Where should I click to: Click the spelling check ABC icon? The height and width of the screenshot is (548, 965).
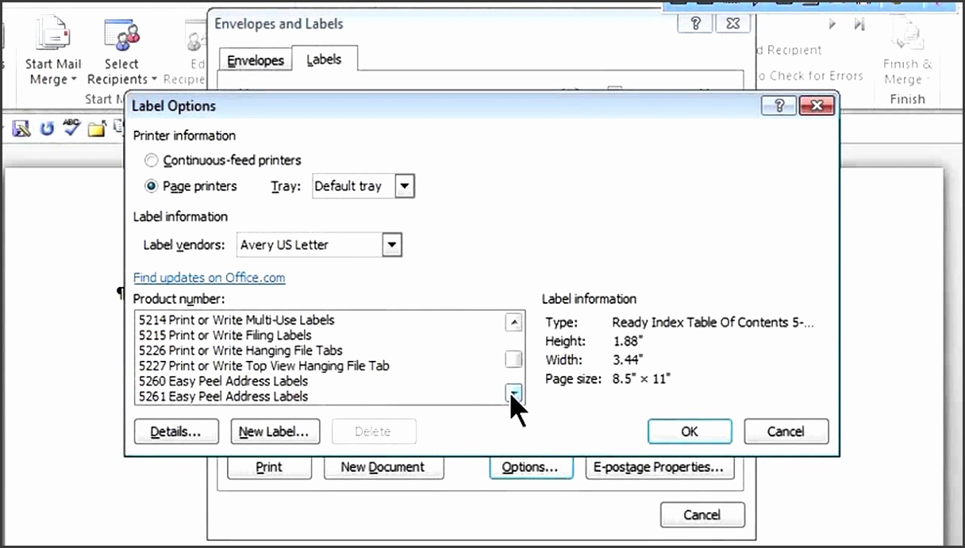coord(72,128)
